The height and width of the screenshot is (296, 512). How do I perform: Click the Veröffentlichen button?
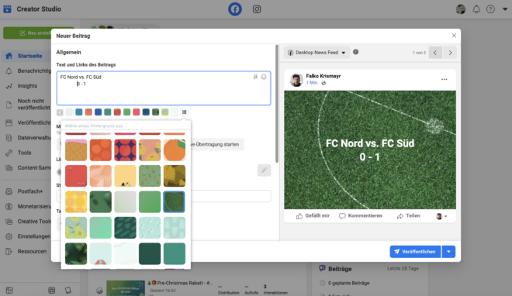415,252
